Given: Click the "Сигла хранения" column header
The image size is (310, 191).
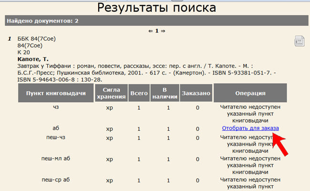Looking at the screenshot, I should 110,93.
